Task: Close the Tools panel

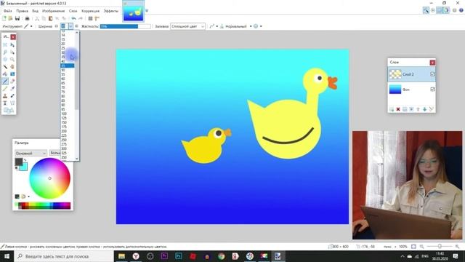Action: tap(13, 37)
